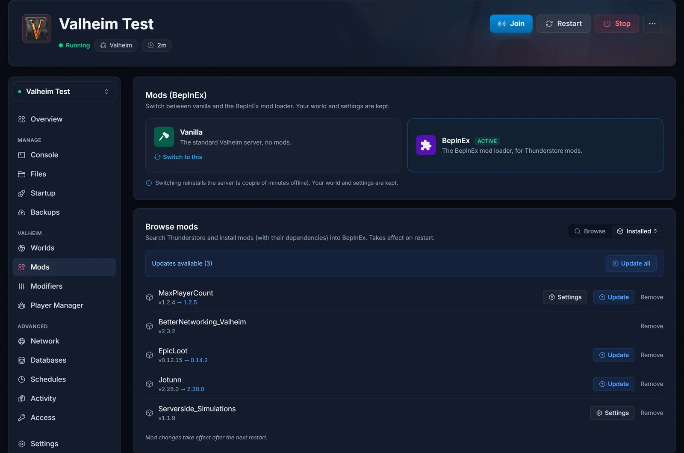
Task: Open the more options ellipsis menu
Action: [x=652, y=24]
